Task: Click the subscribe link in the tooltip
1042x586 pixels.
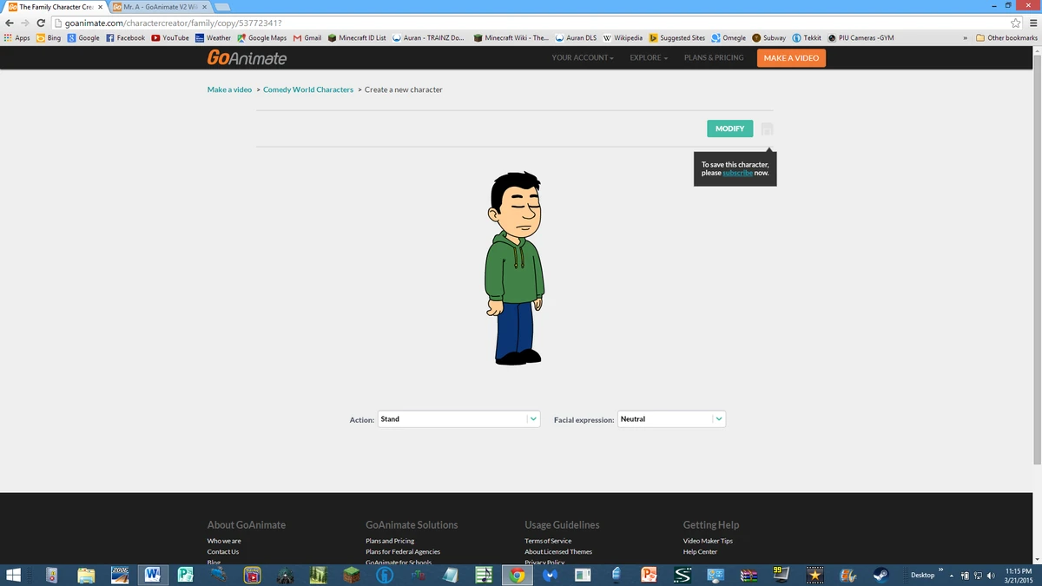Action: pyautogui.click(x=737, y=173)
